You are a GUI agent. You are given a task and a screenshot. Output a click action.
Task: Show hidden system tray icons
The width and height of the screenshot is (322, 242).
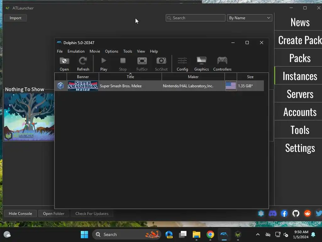tap(258, 234)
